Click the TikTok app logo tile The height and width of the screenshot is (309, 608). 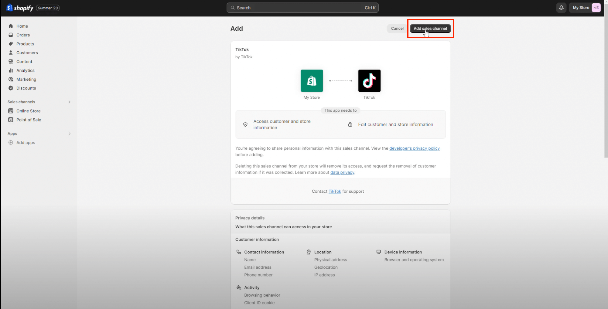coord(369,81)
